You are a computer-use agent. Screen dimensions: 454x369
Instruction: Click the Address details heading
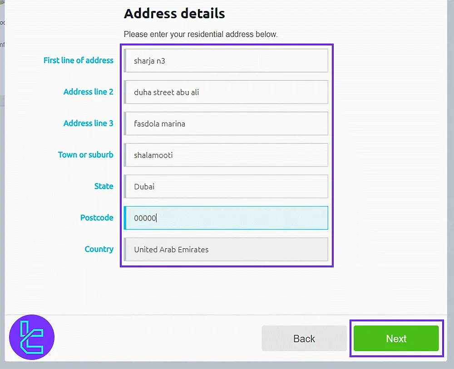coord(174,14)
